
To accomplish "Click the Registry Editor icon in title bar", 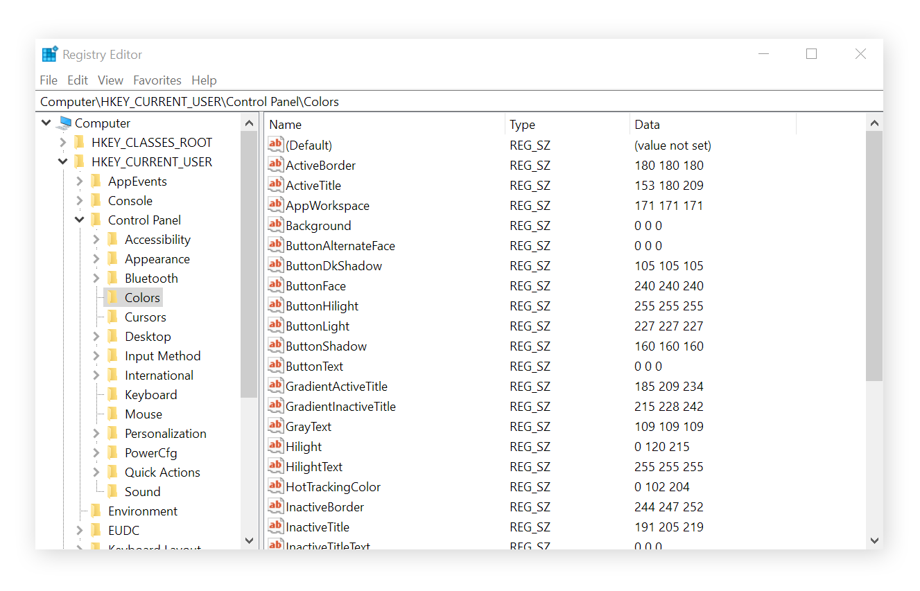I will (49, 53).
